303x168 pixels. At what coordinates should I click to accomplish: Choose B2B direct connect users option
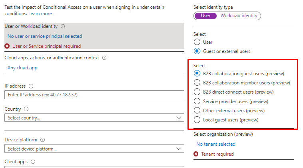point(197,92)
